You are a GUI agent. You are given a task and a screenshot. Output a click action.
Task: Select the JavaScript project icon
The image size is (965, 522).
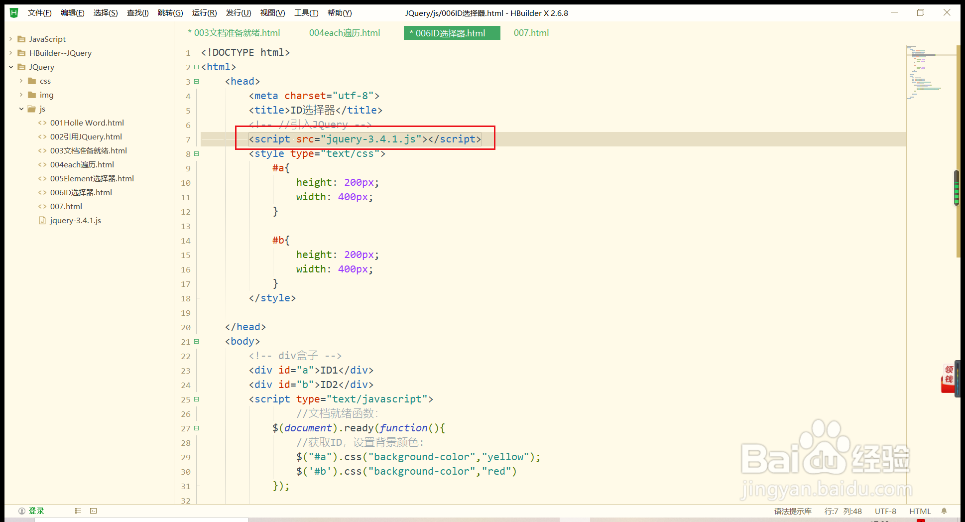pos(21,39)
